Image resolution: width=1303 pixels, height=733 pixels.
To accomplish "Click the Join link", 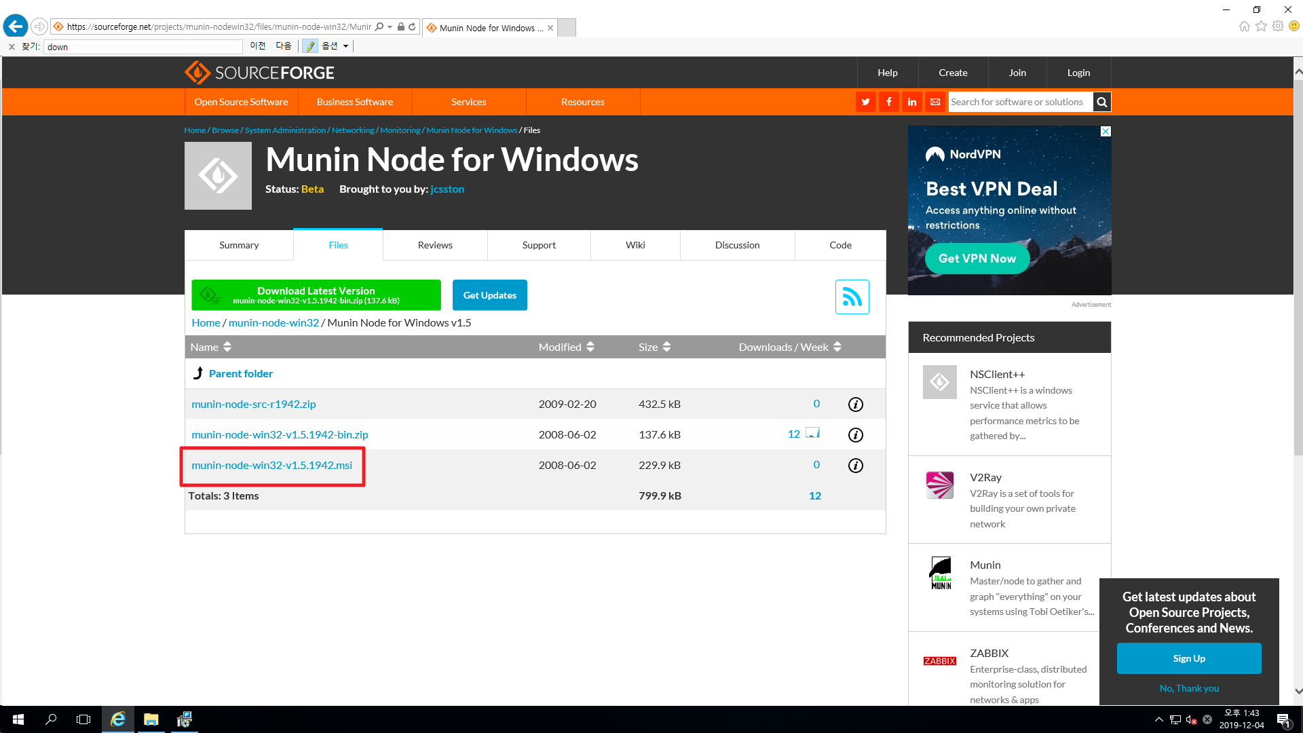I will 1017,73.
